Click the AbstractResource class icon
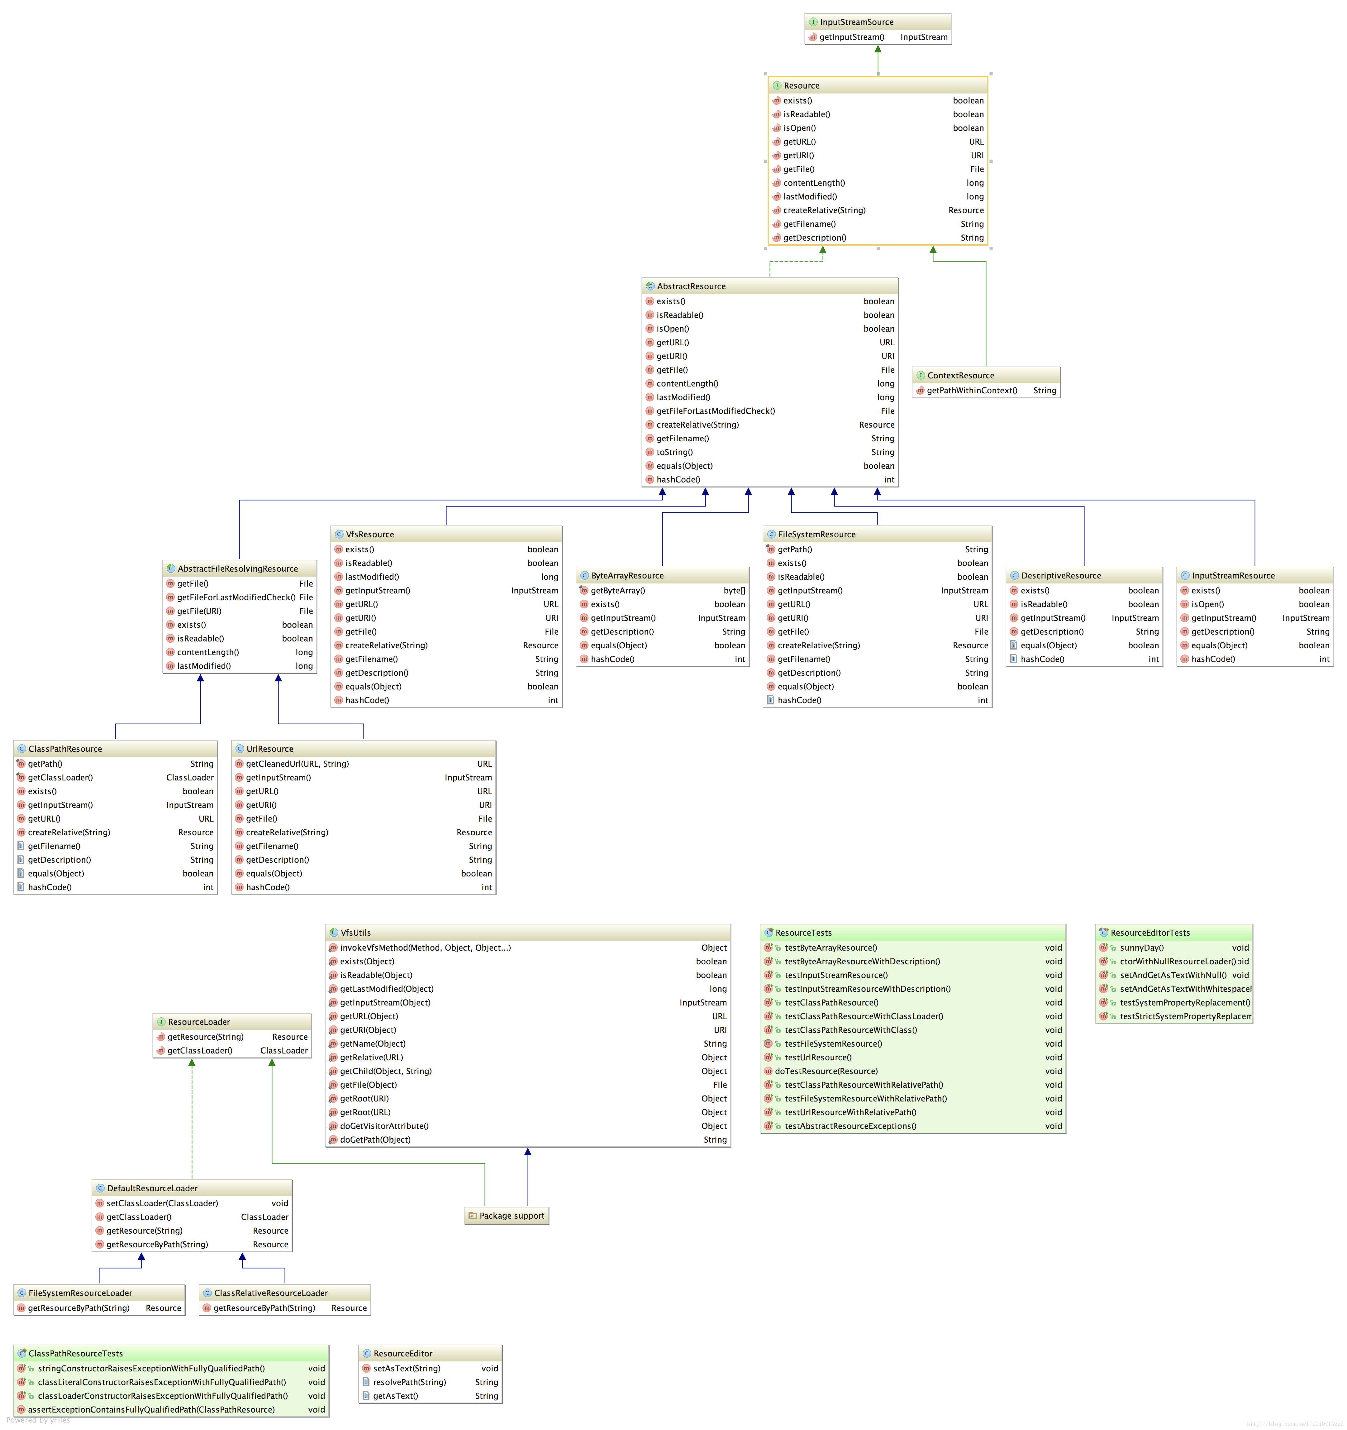 pyautogui.click(x=650, y=286)
